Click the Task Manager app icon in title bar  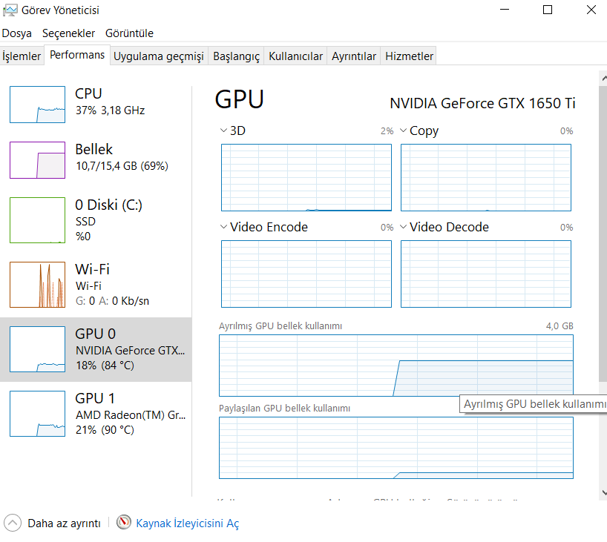10,10
